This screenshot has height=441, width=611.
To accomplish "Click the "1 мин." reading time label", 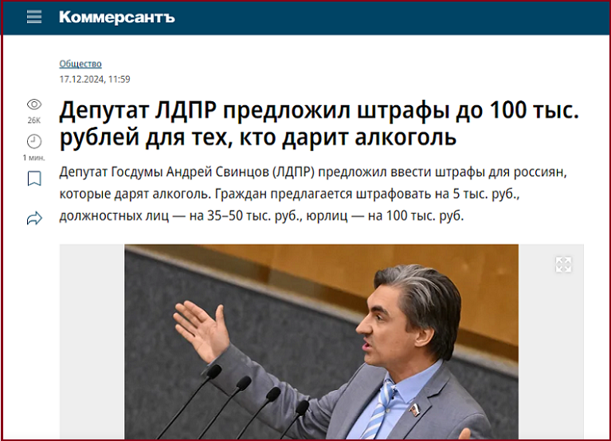I will (x=34, y=158).
